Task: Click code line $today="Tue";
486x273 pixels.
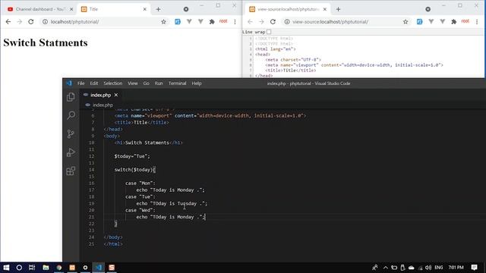Action: point(132,156)
